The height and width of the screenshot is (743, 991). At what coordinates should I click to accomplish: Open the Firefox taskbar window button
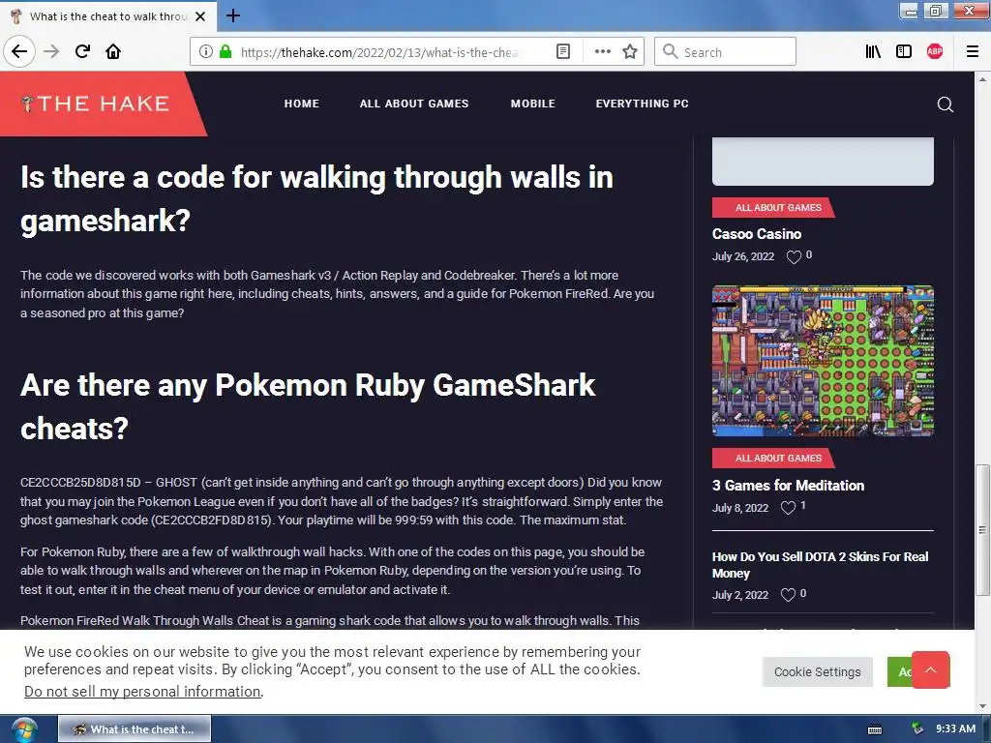pyautogui.click(x=135, y=729)
